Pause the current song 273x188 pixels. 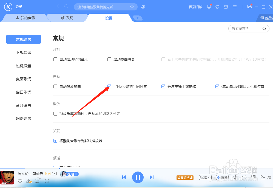point(138,177)
